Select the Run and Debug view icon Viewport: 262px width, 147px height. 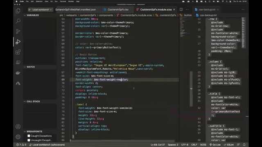click(x=18, y=42)
